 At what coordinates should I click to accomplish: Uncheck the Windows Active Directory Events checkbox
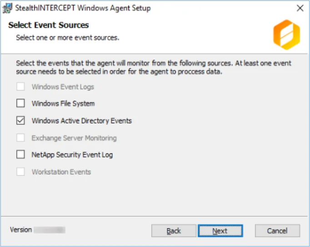[20, 120]
